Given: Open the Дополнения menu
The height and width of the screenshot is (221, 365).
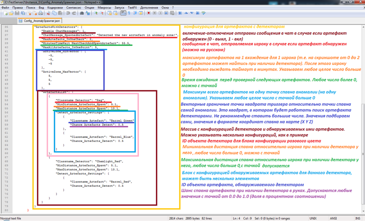Looking at the screenshot, I should tap(149, 7).
